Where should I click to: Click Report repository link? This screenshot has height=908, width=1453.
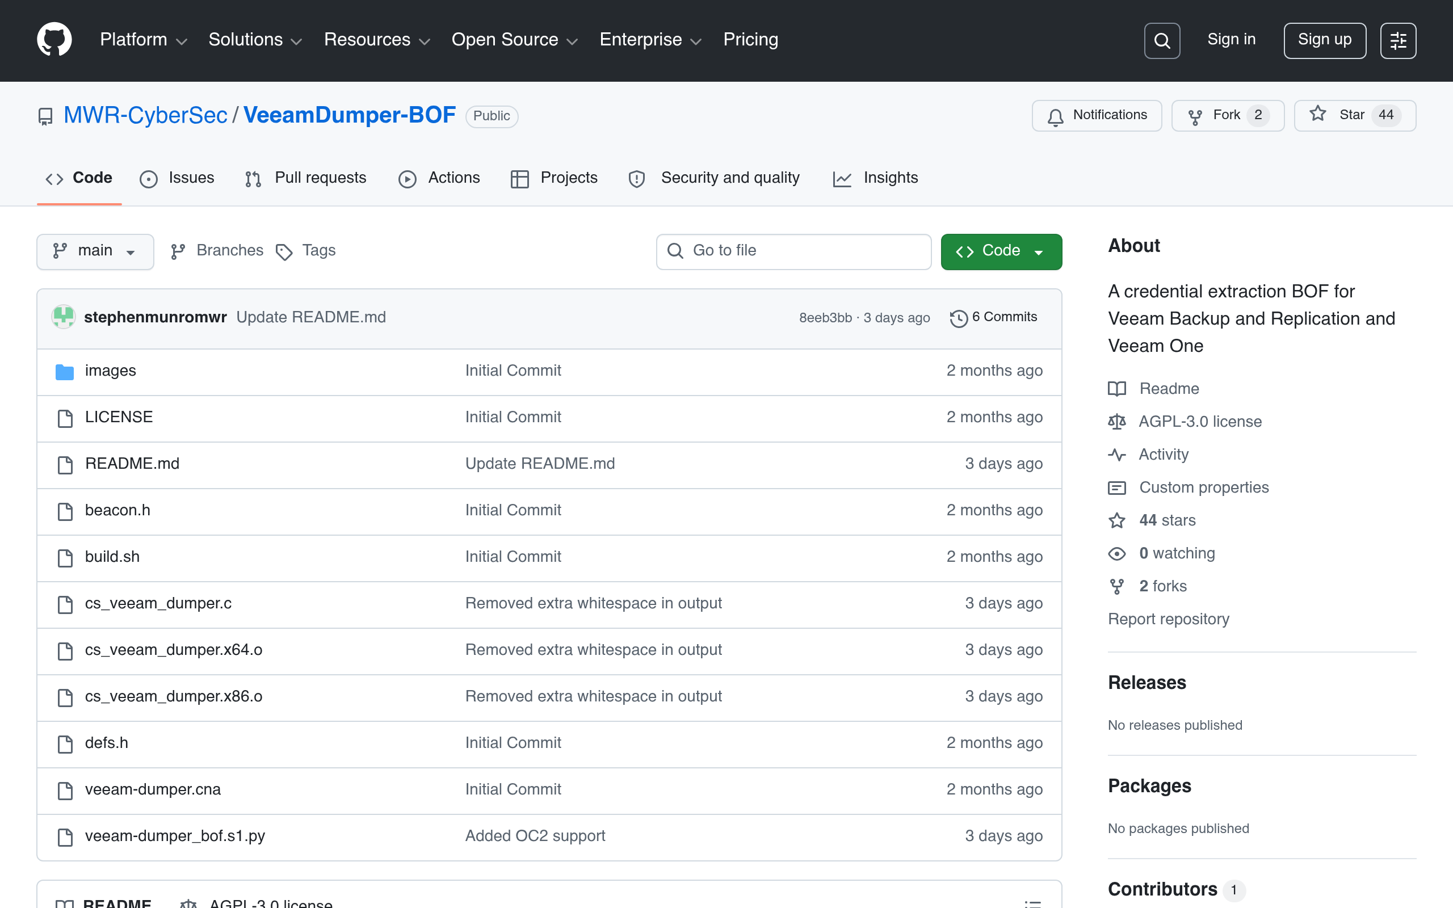pos(1169,619)
